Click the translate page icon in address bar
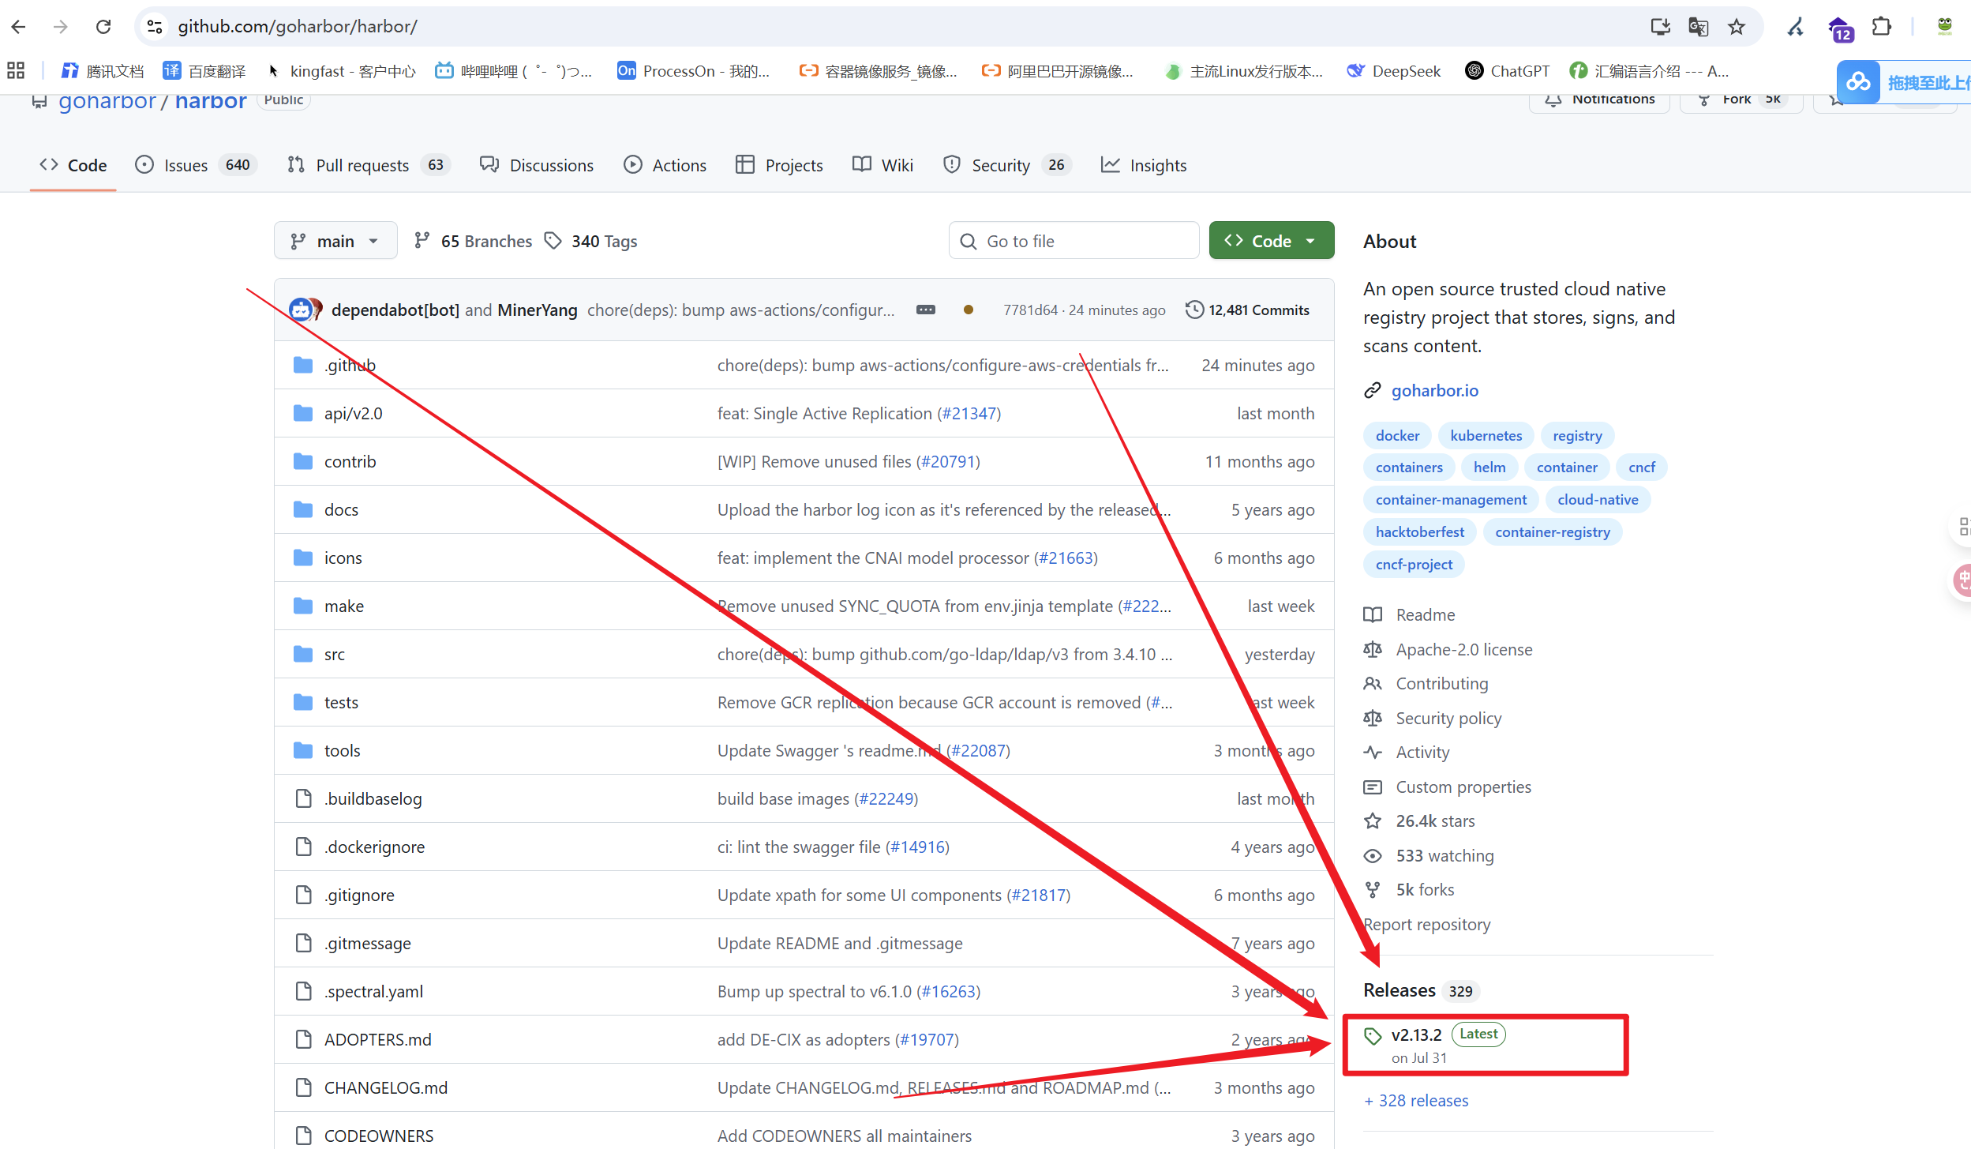This screenshot has width=1971, height=1149. pos(1699,27)
